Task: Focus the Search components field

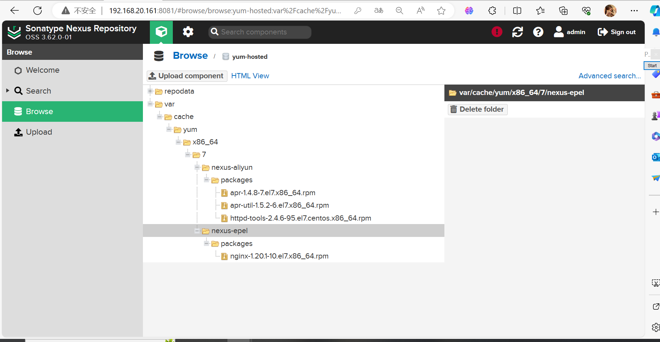Action: click(x=260, y=32)
